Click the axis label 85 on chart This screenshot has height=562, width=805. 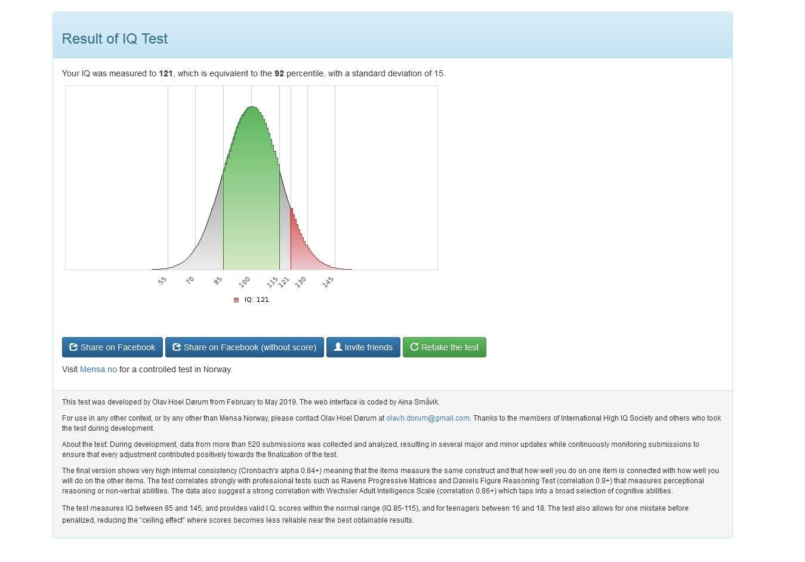point(218,280)
